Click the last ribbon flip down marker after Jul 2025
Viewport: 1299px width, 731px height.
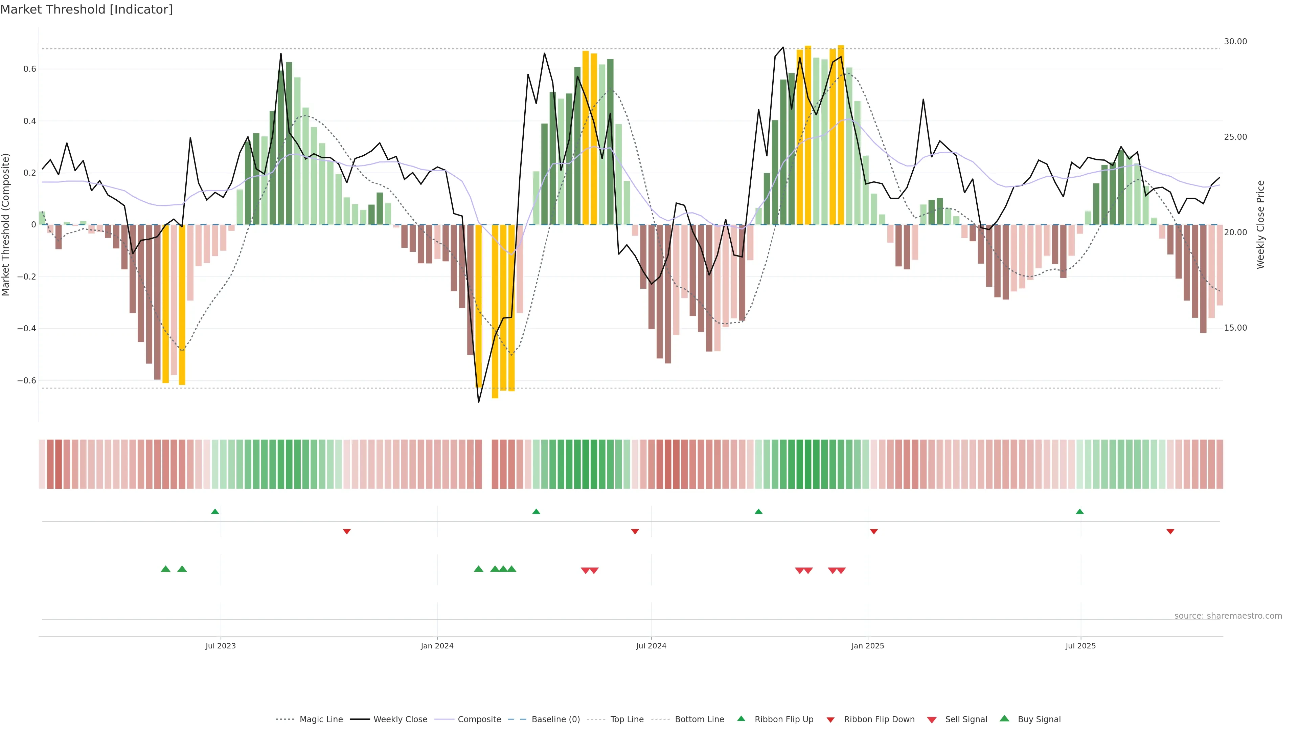click(1170, 532)
